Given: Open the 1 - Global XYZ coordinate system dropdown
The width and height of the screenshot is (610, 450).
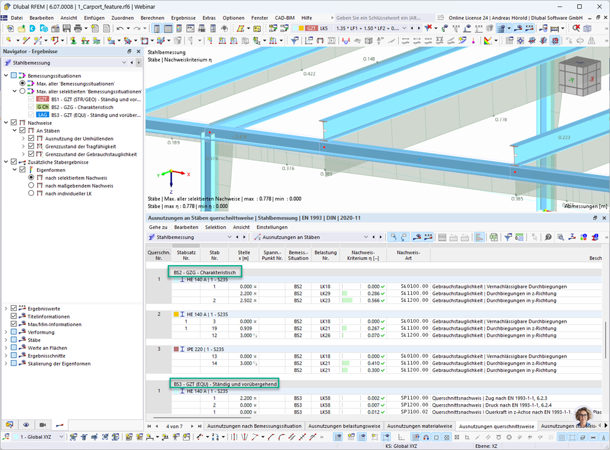Looking at the screenshot, I should (x=61, y=437).
